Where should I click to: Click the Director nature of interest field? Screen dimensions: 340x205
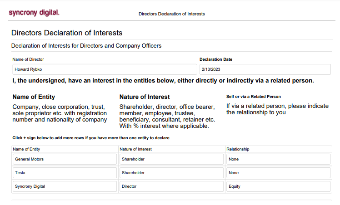[171, 186]
